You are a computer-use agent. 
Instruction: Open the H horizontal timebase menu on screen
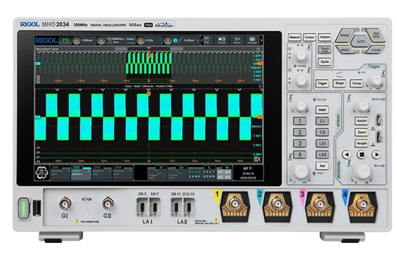click(85, 40)
